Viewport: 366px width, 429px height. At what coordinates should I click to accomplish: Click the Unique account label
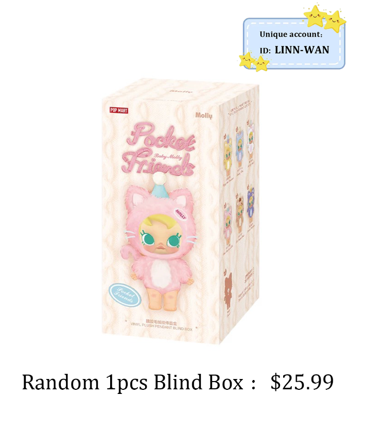(291, 35)
